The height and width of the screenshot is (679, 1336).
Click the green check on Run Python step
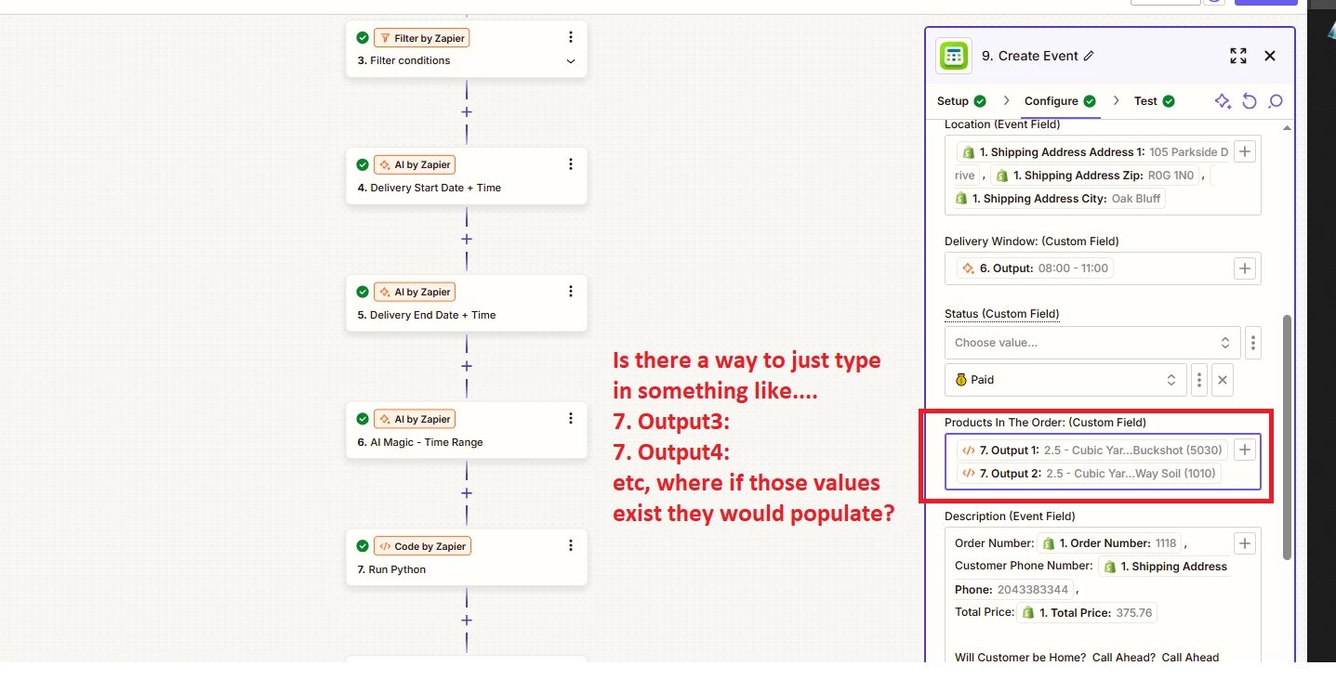pos(363,546)
